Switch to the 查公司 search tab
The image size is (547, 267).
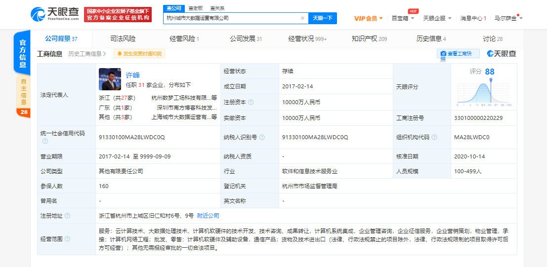pyautogui.click(x=174, y=8)
